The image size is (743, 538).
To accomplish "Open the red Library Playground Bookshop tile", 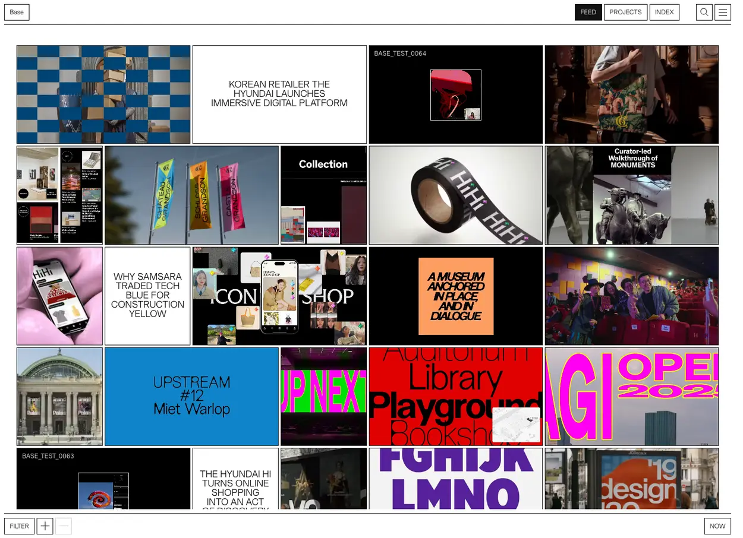I will [x=456, y=397].
